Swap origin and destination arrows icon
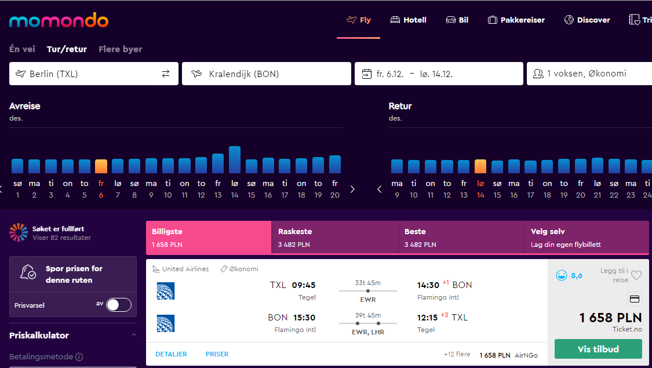Viewport: 652px width, 368px height. coord(166,74)
